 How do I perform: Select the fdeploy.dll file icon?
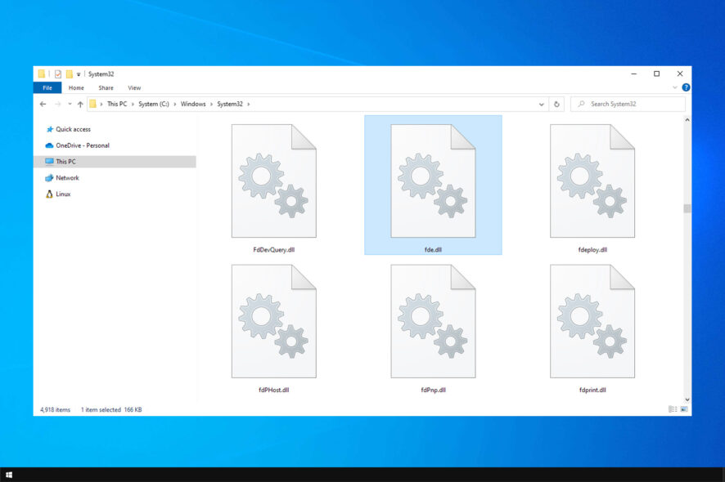coord(592,181)
